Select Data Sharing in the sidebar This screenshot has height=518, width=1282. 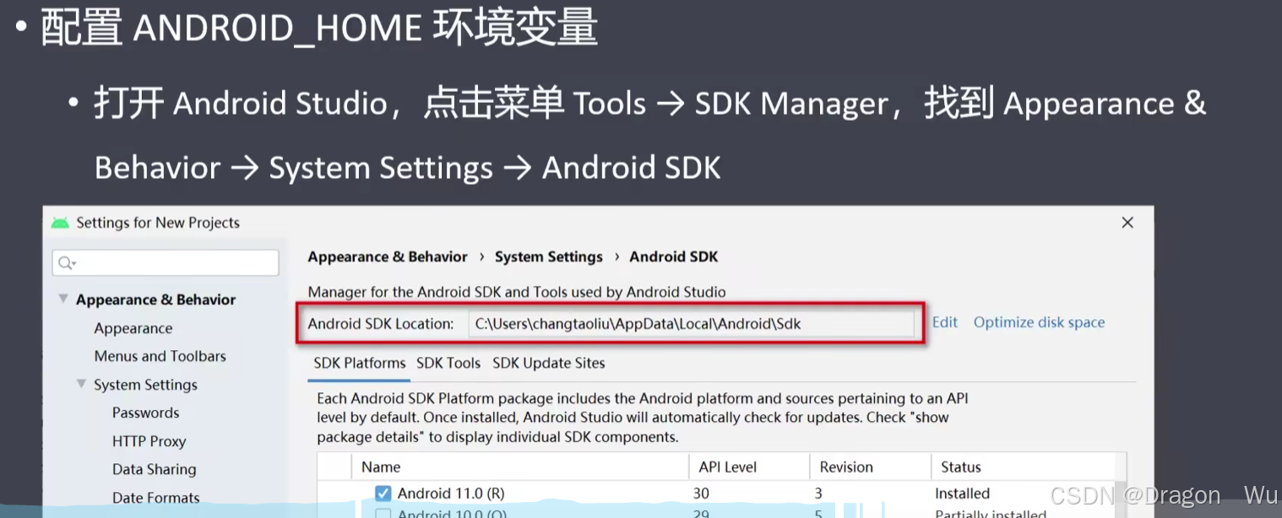point(153,470)
